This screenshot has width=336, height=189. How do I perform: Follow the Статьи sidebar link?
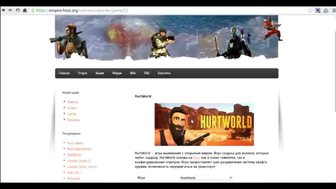pyautogui.click(x=72, y=114)
